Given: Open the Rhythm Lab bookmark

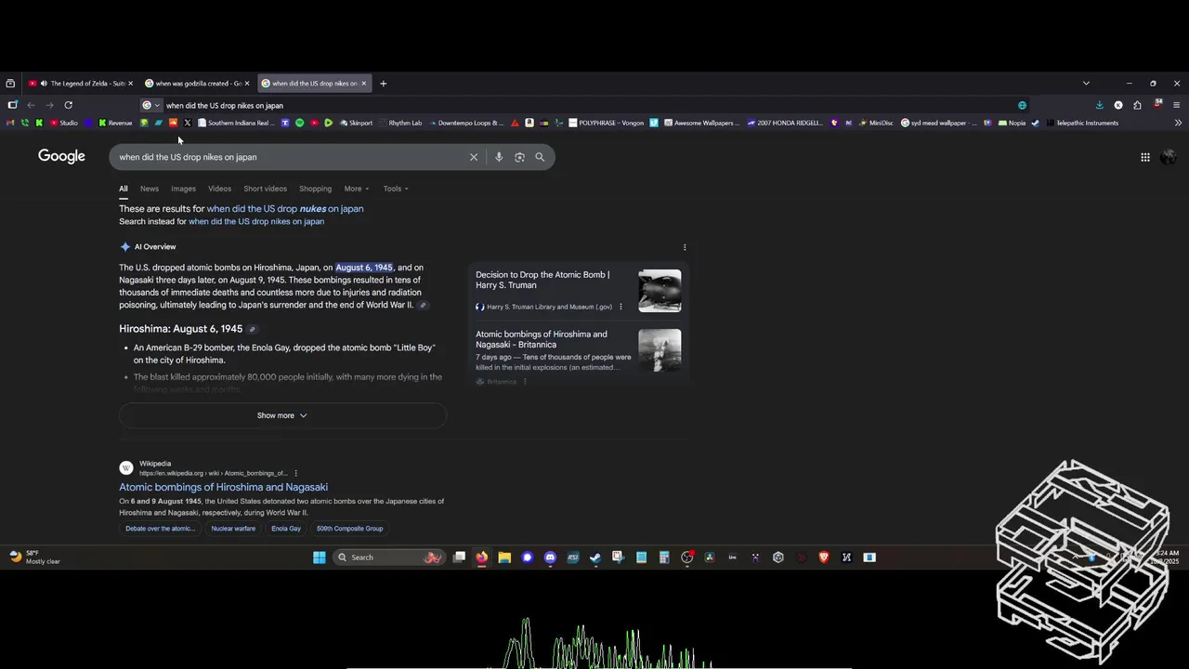Looking at the screenshot, I should pos(400,123).
